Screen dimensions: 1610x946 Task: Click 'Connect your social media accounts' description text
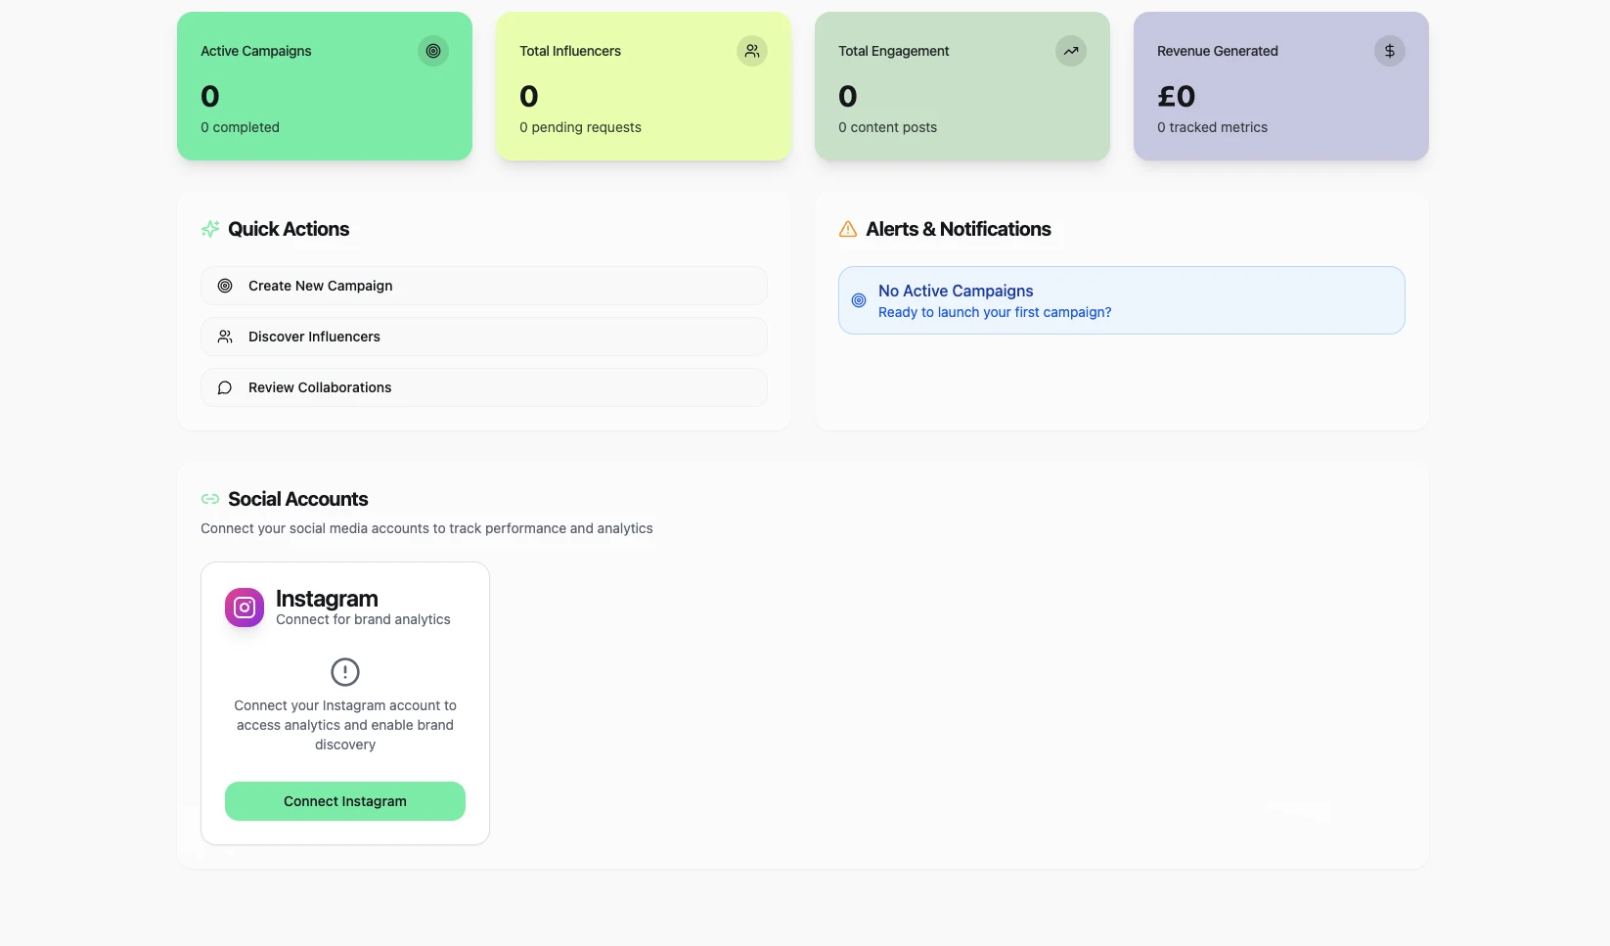click(x=426, y=528)
